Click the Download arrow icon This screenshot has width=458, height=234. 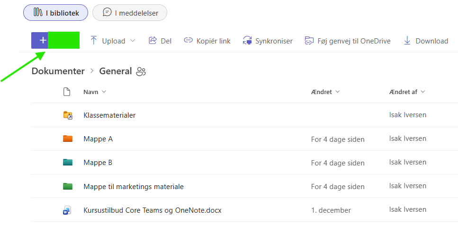[x=407, y=41]
